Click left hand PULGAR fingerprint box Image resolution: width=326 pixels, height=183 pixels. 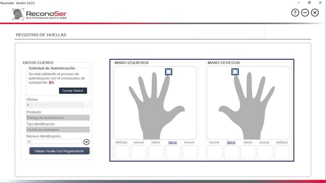click(x=190, y=152)
